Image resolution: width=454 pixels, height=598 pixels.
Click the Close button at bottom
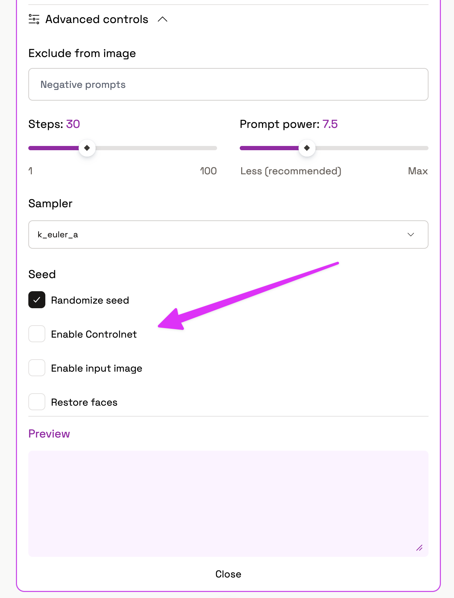[228, 574]
